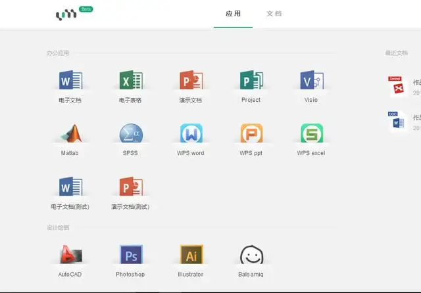The height and width of the screenshot is (293, 421).
Task: Click the WPS word label text
Action: pos(191,153)
